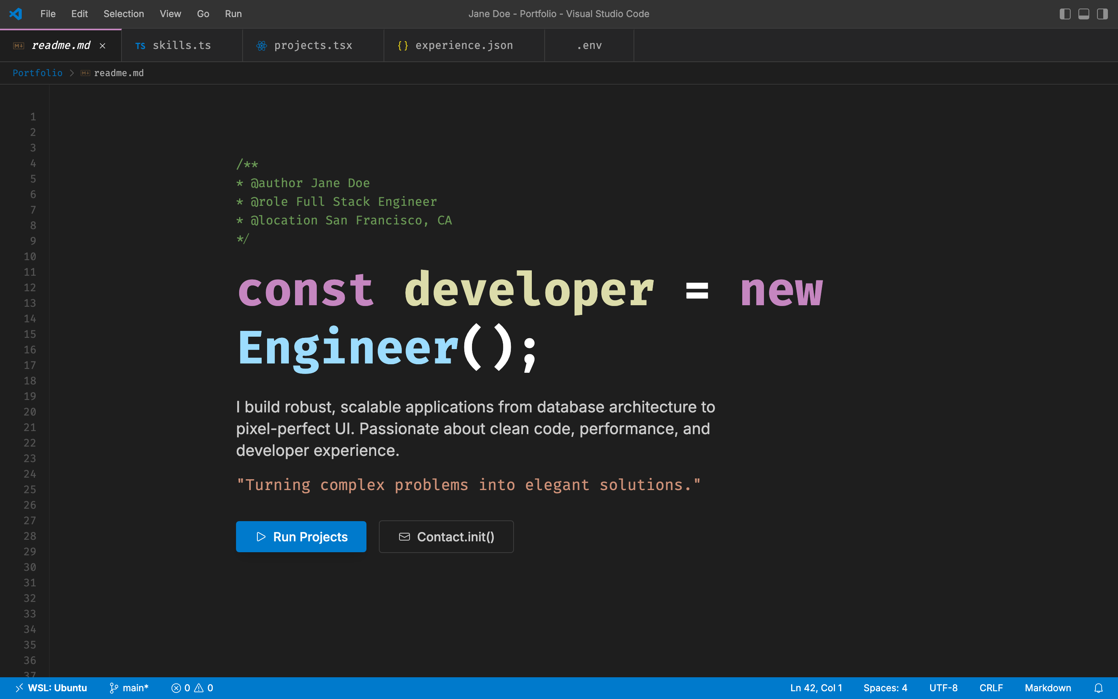The height and width of the screenshot is (699, 1118).
Task: Open the WSL: Ubuntu remote indicator
Action: point(51,688)
